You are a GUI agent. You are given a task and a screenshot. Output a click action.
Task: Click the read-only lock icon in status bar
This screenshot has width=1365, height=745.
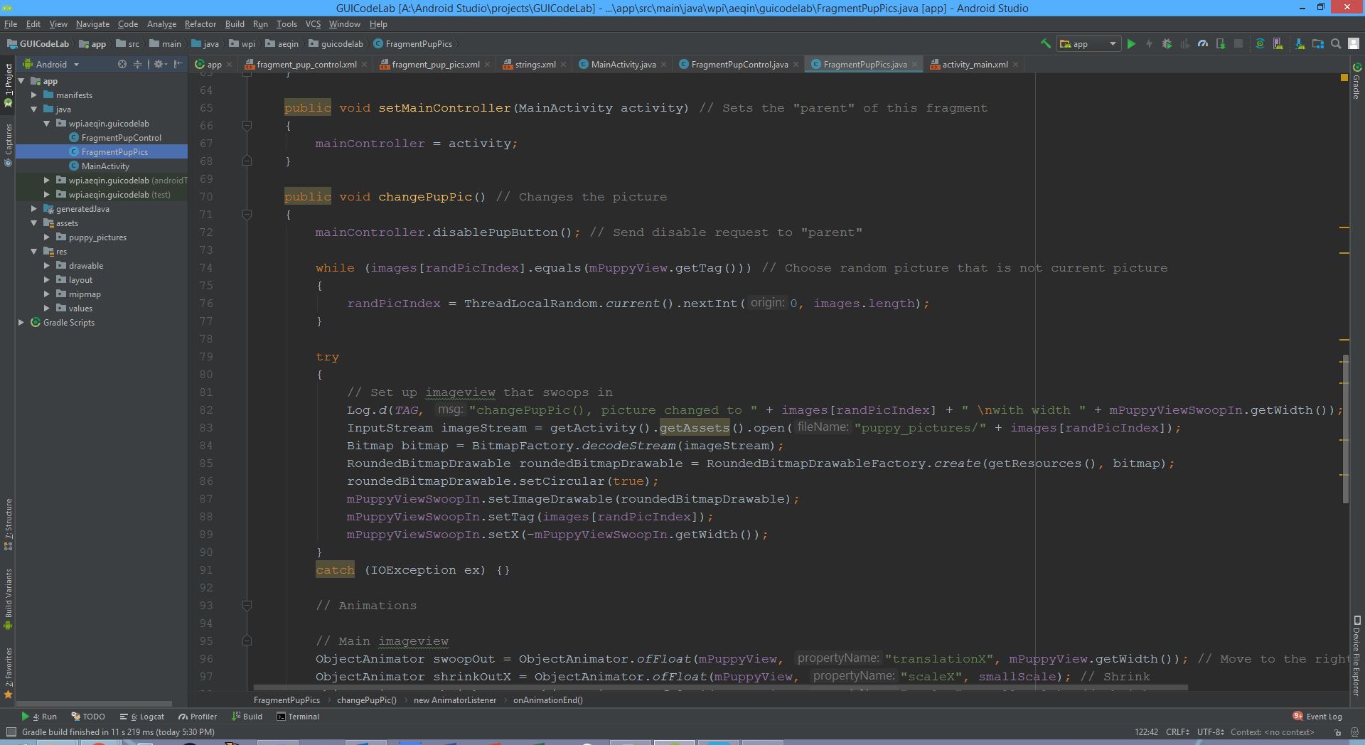coord(1337,731)
